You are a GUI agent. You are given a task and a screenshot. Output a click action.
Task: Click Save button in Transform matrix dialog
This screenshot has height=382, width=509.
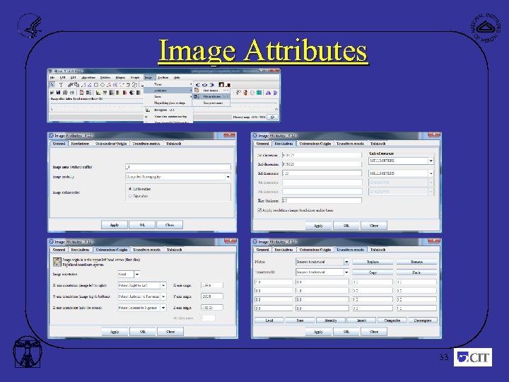coord(300,320)
